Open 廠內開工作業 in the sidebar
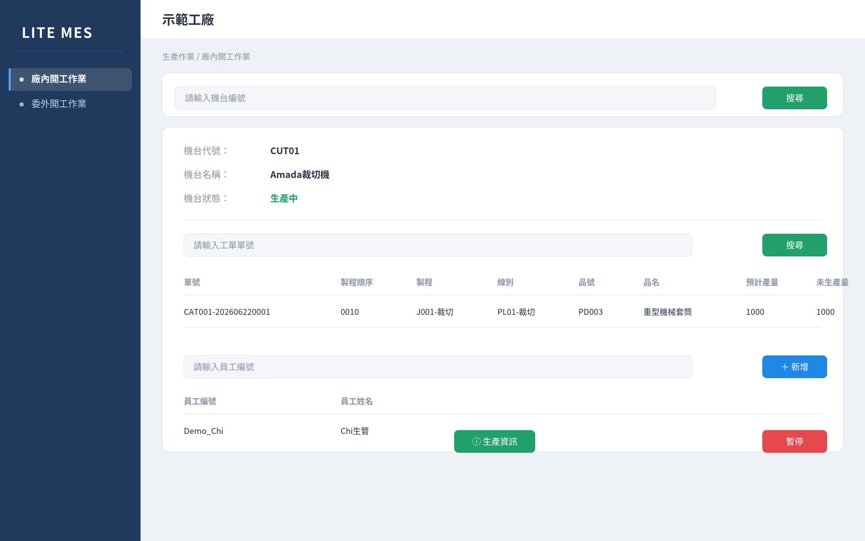The image size is (865, 541). [x=70, y=80]
